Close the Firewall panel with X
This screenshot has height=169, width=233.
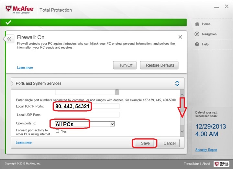pos(180,37)
